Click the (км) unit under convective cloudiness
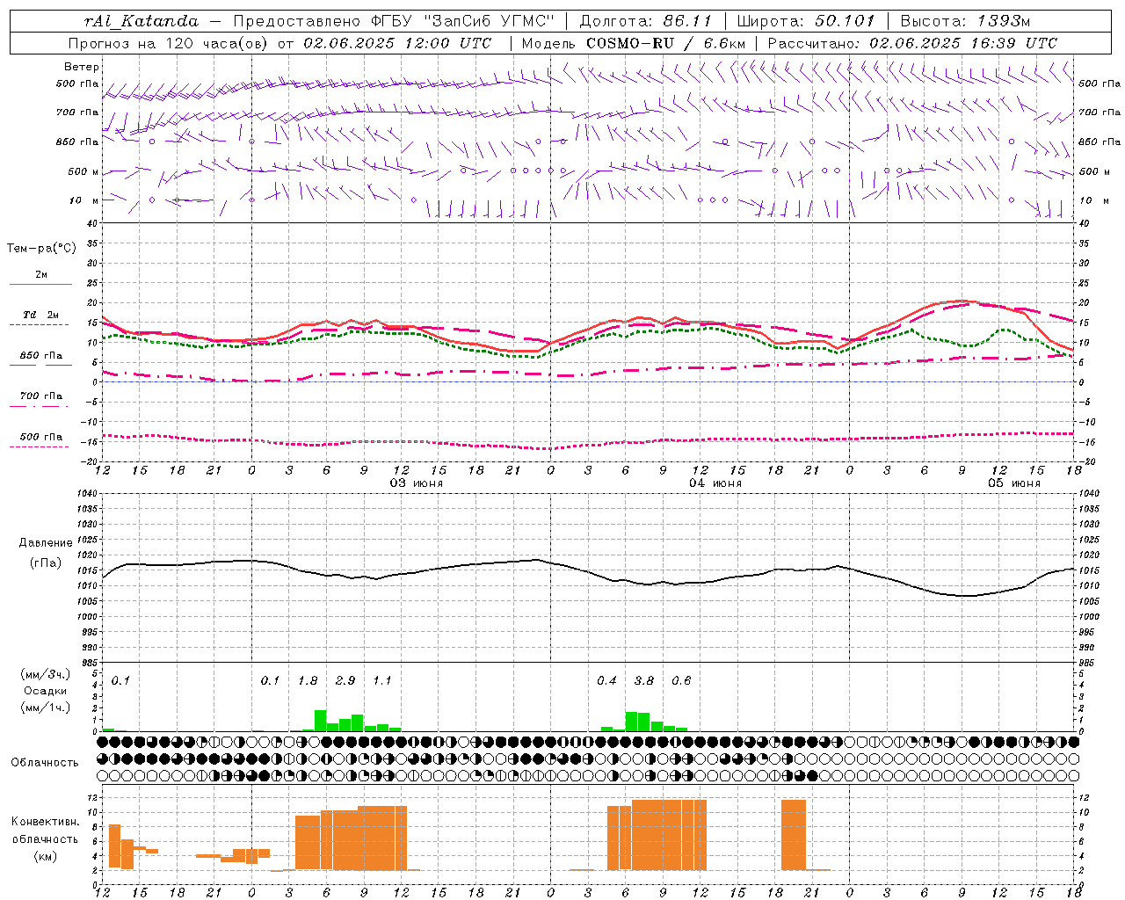Image resolution: width=1125 pixels, height=900 pixels. tap(45, 856)
